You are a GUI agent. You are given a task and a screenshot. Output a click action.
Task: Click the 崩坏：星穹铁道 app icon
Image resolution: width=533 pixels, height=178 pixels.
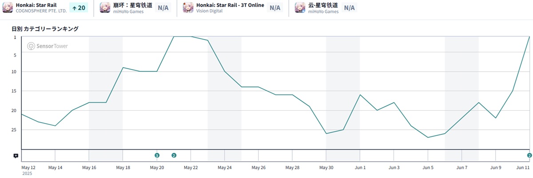pos(105,8)
